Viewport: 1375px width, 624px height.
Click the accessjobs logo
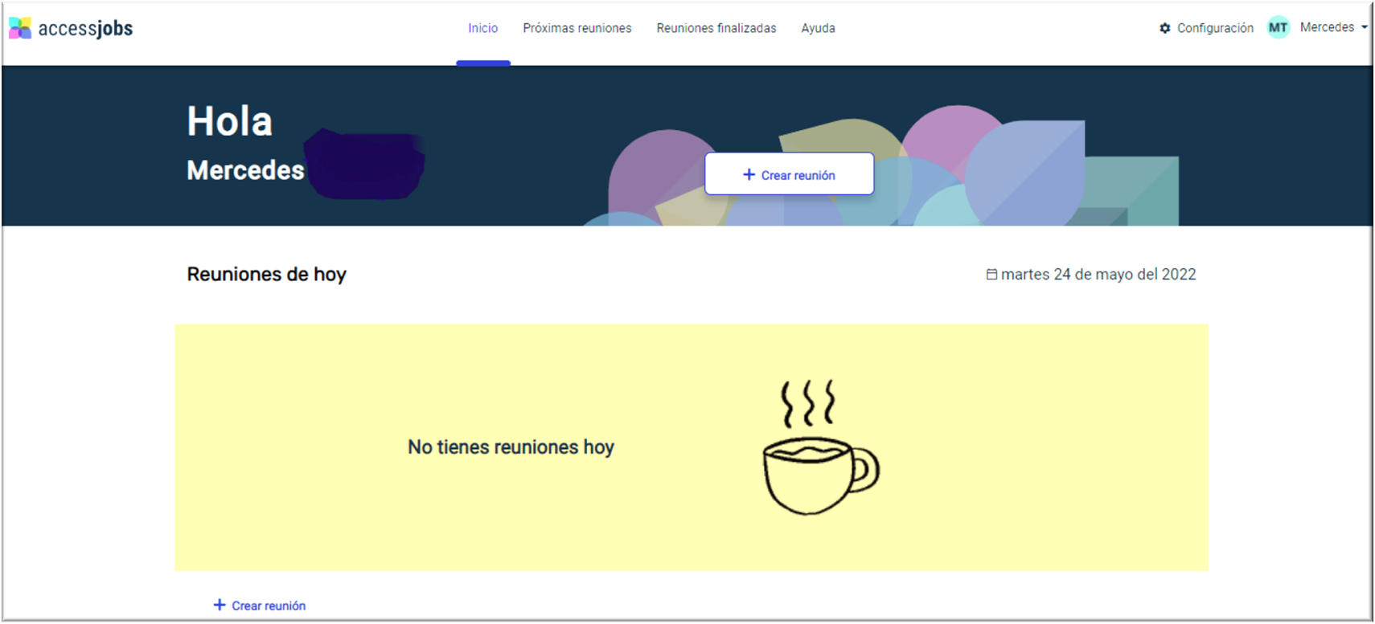pyautogui.click(x=71, y=28)
